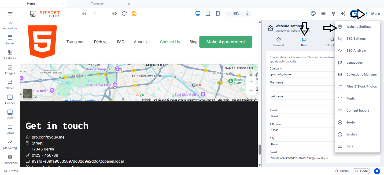Open Collections Manager menu item
384x175 pixels.
361,74
